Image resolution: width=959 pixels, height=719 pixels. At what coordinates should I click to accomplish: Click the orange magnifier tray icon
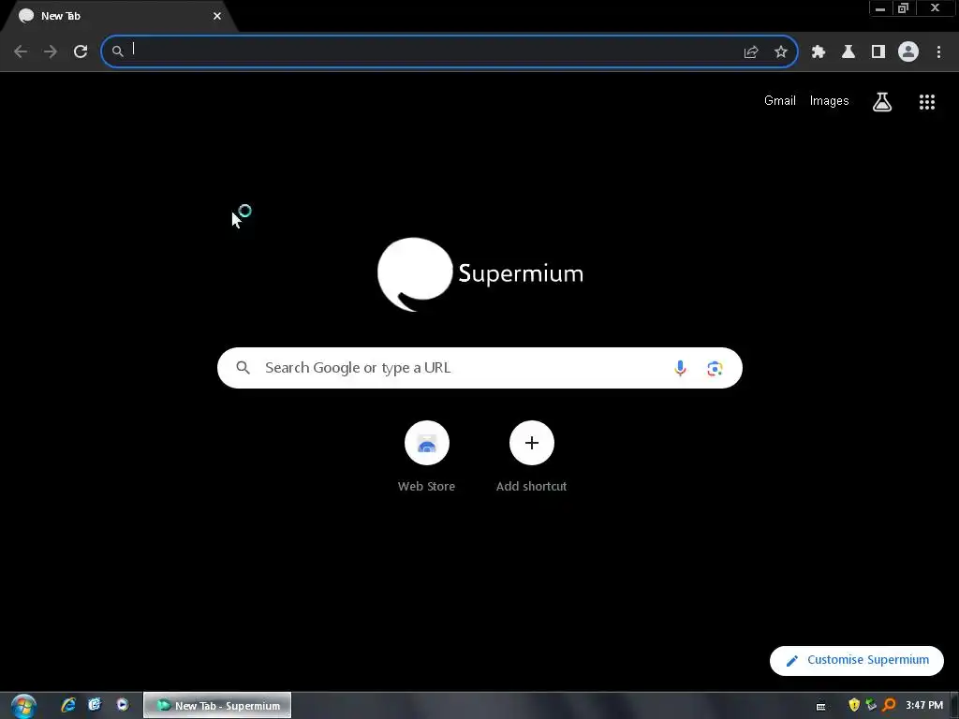point(890,706)
